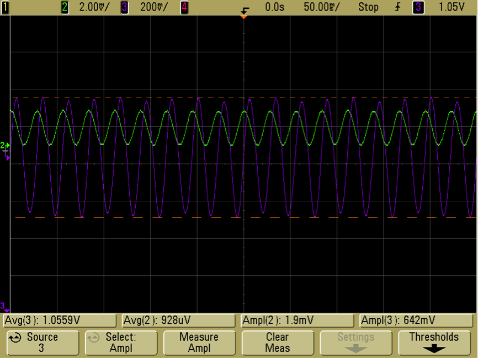Open the Settings softkey menu
This screenshot has width=478, height=358.
tap(356, 343)
